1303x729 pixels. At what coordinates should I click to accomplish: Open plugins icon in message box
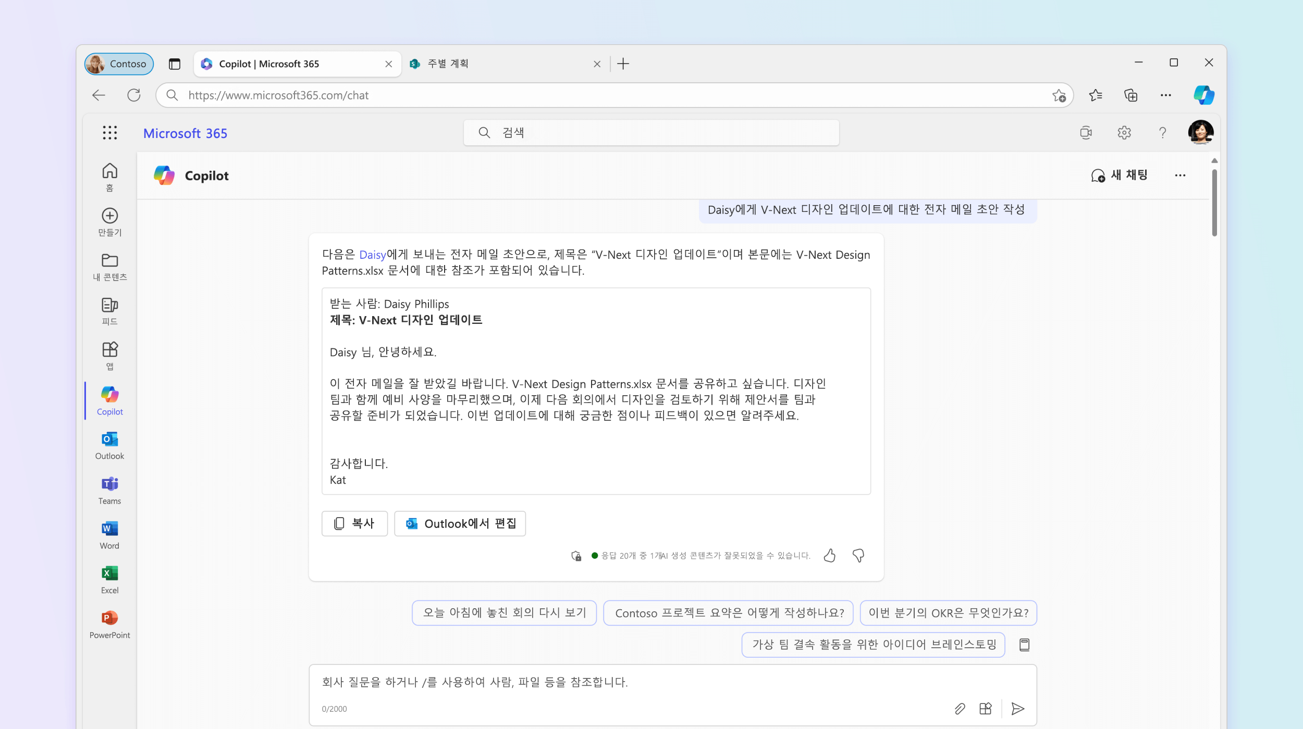pos(986,708)
